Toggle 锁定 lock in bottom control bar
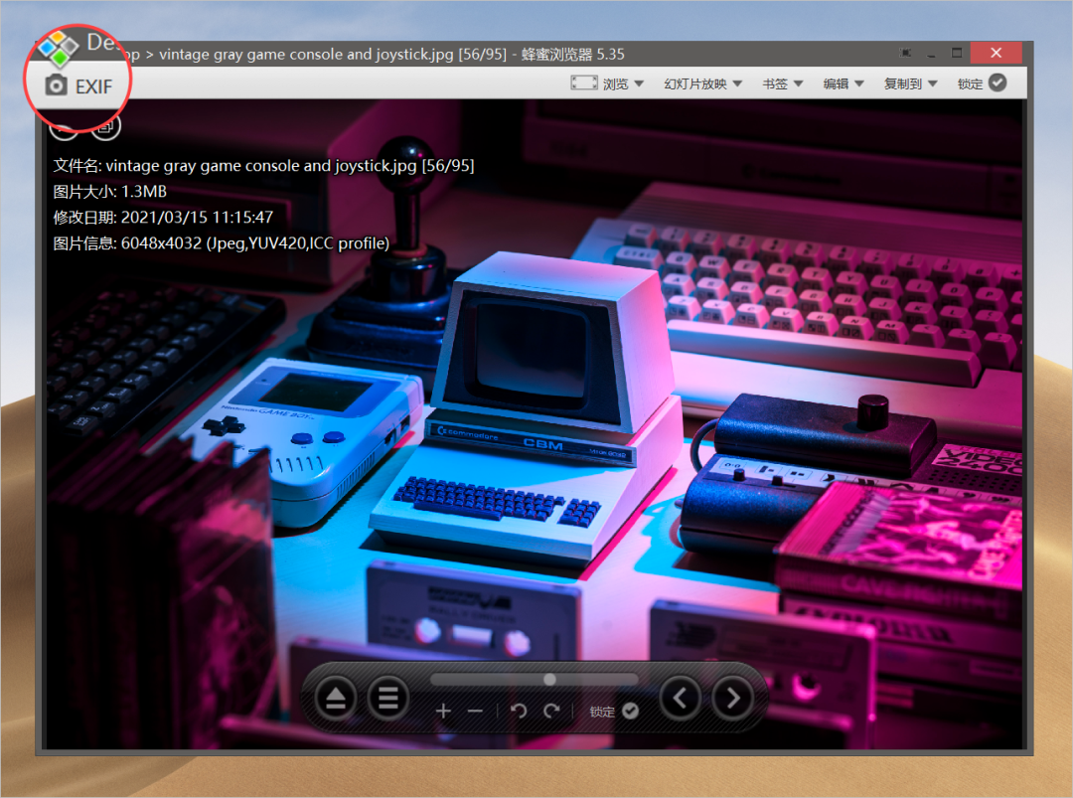 click(629, 712)
